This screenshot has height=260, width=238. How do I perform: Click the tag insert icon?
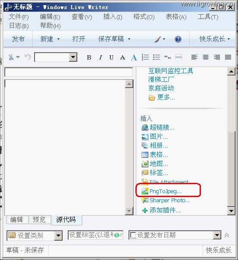tap(144, 173)
